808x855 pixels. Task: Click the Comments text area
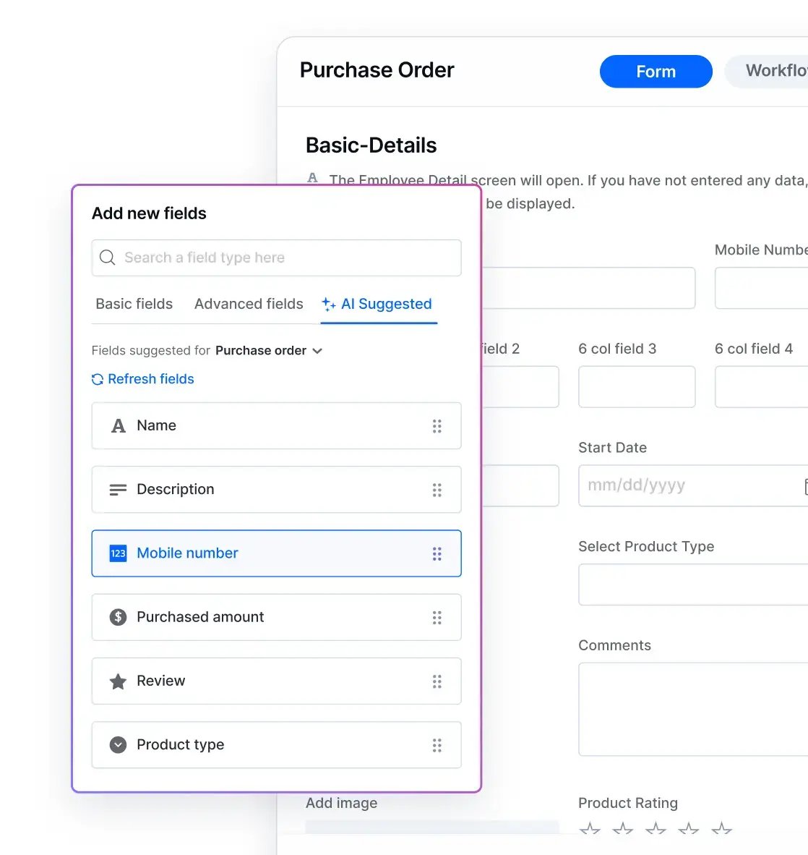click(x=692, y=709)
